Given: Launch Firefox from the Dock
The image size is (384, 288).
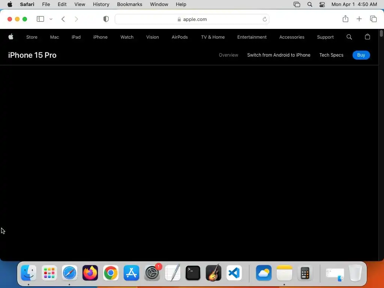Looking at the screenshot, I should 90,273.
